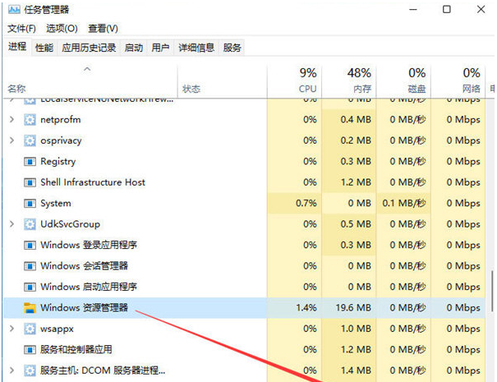The width and height of the screenshot is (497, 382).
Task: Expand the 服务主机: DCOM row
Action: (x=12, y=370)
